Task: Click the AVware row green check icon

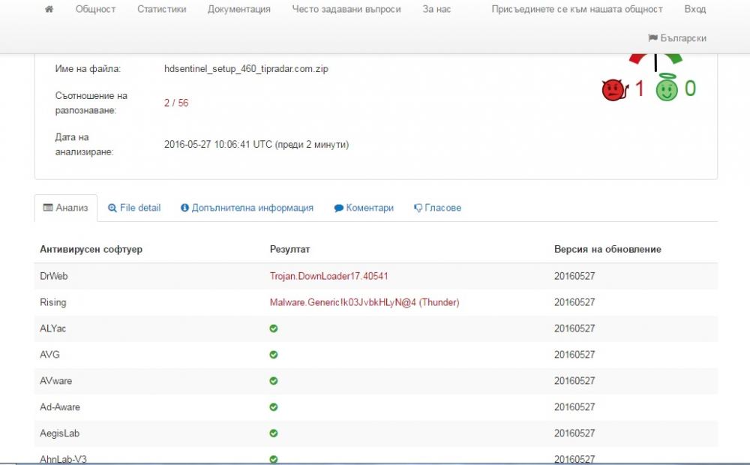Action: [274, 381]
